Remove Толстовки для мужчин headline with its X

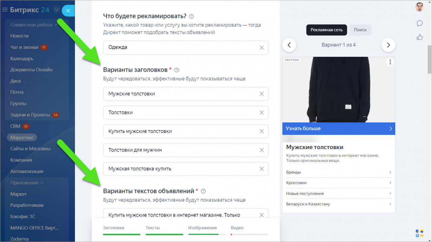point(262,150)
